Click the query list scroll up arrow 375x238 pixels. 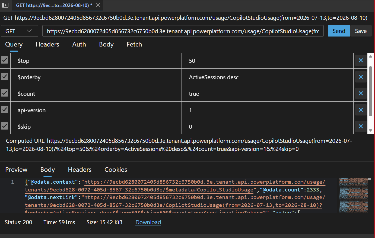[x=370, y=56]
